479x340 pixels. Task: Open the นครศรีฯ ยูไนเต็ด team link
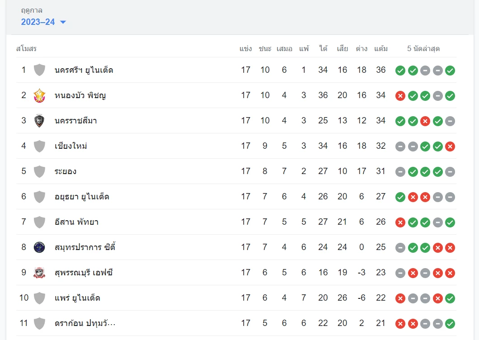tap(84, 70)
